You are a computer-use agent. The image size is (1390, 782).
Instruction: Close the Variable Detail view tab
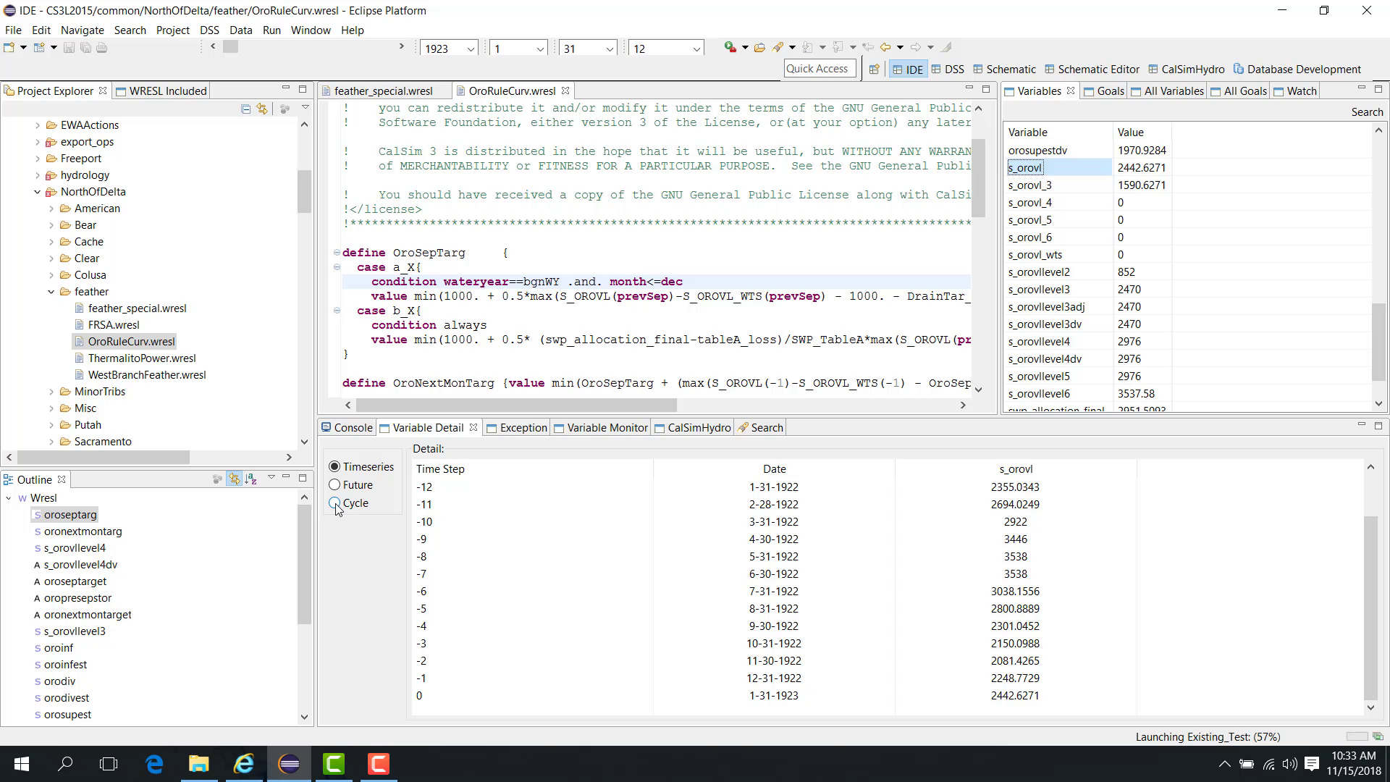click(473, 427)
